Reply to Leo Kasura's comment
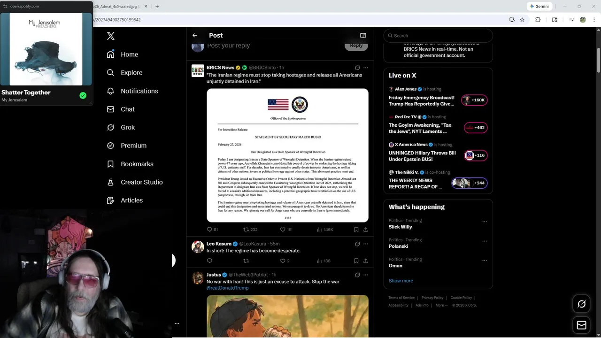Screen dimensions: 601x338 point(209,261)
